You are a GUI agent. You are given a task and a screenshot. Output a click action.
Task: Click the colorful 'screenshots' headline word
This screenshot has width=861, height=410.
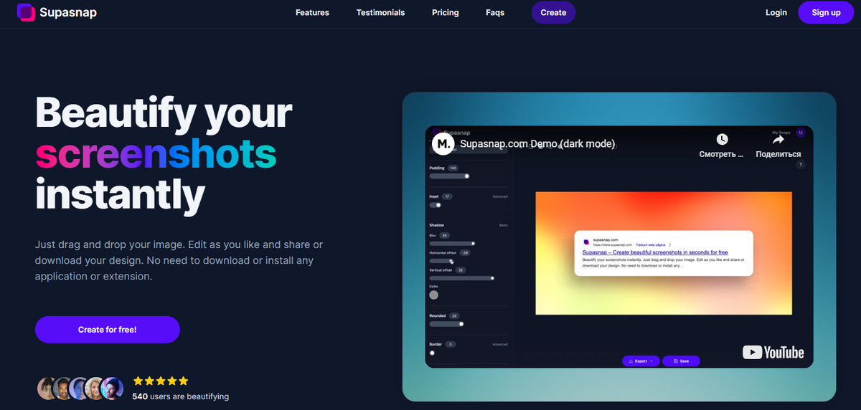[156, 153]
